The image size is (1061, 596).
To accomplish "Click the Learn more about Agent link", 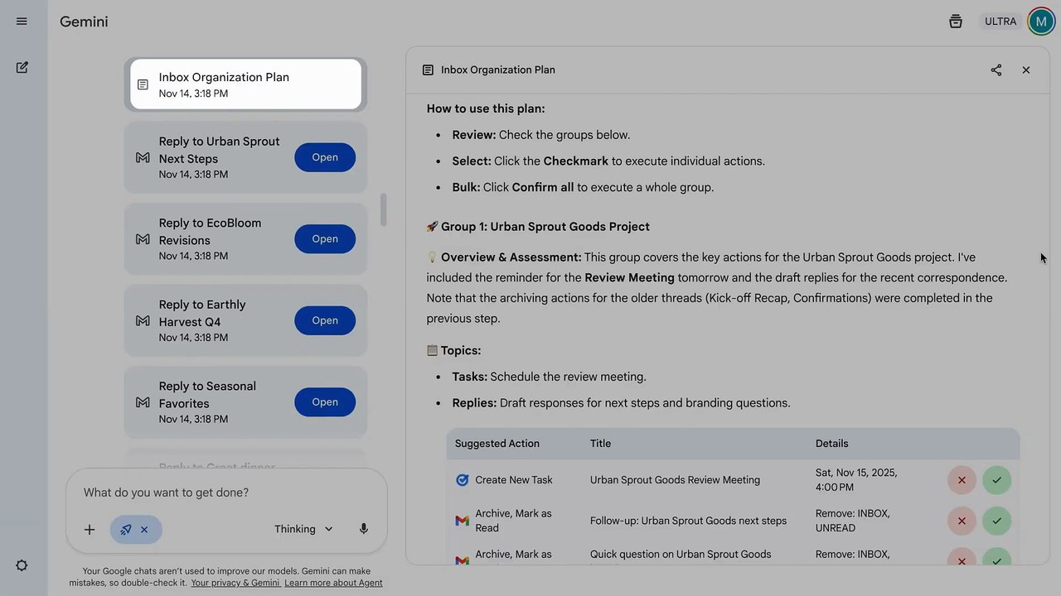I will click(x=333, y=583).
